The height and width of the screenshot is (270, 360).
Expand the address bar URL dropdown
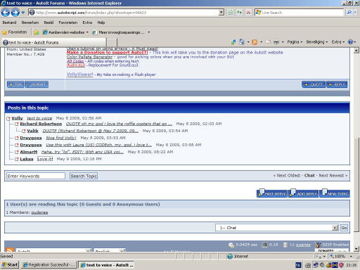[221, 13]
